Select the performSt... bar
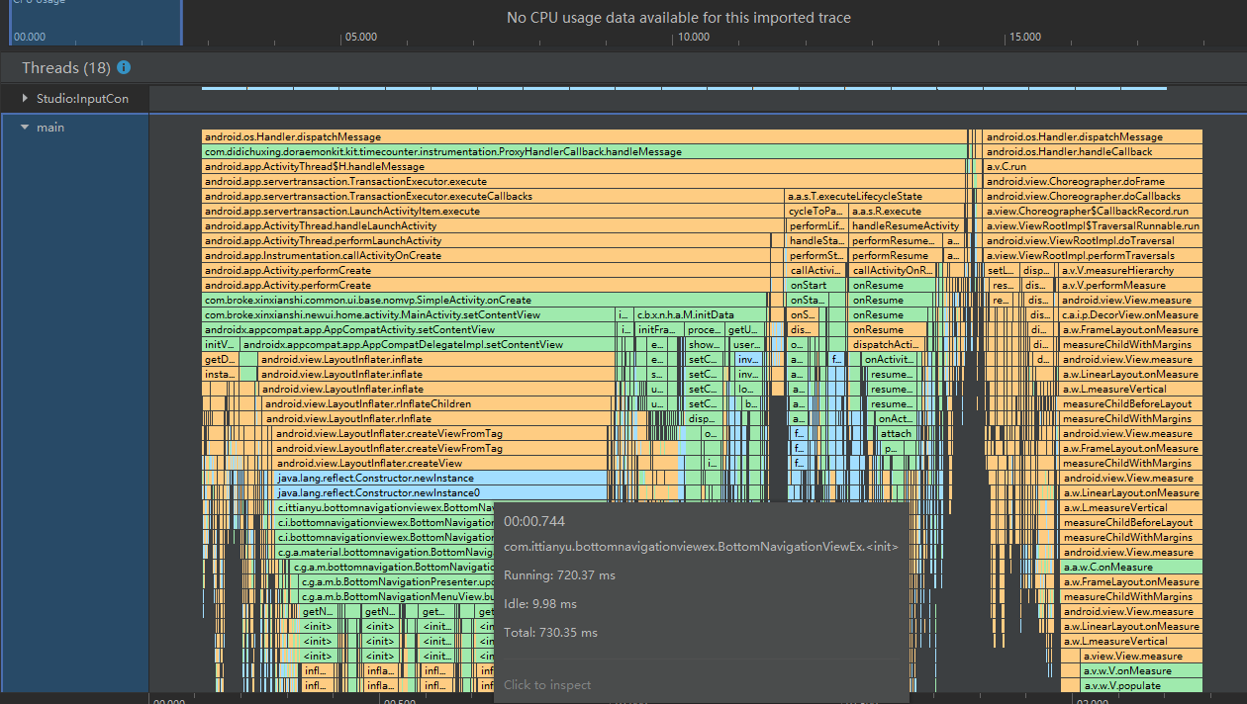This screenshot has width=1247, height=704. (x=815, y=256)
